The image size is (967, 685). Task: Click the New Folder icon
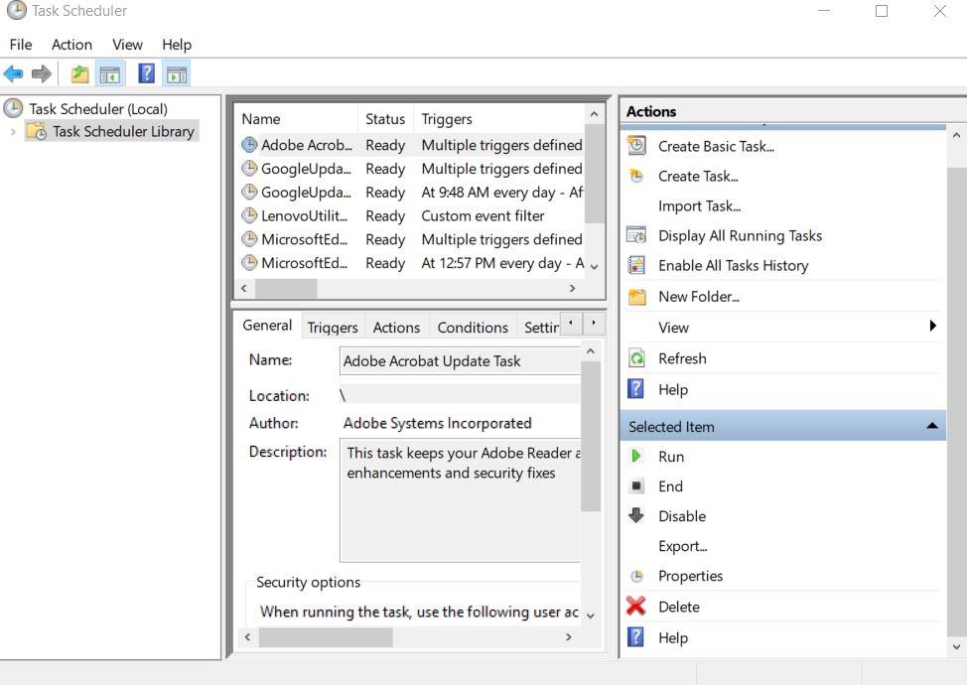click(x=636, y=297)
